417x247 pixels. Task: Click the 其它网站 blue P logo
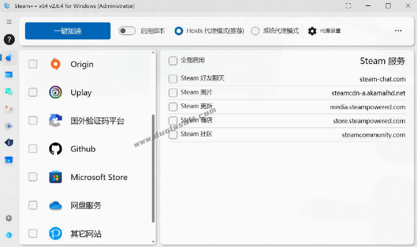(55, 233)
